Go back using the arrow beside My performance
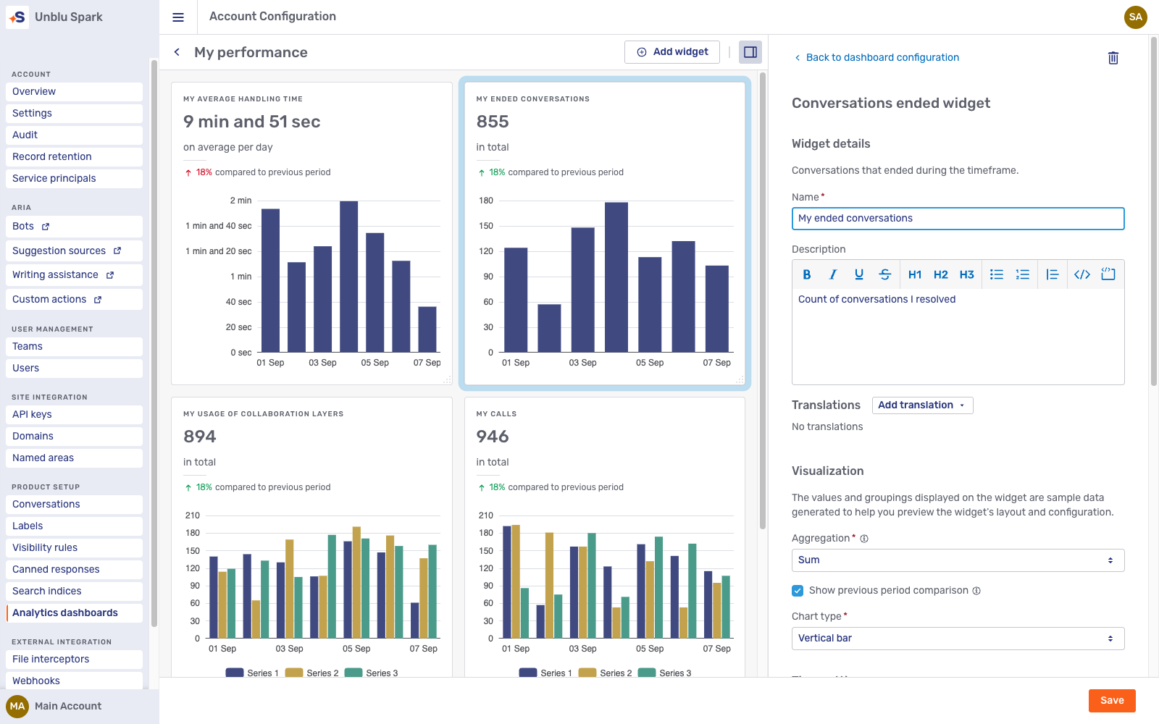 [x=177, y=52]
